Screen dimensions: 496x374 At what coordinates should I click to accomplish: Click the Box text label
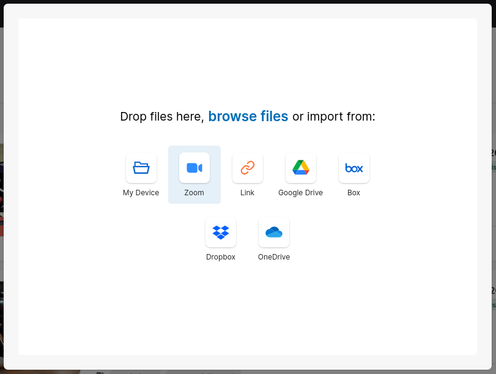pyautogui.click(x=353, y=193)
